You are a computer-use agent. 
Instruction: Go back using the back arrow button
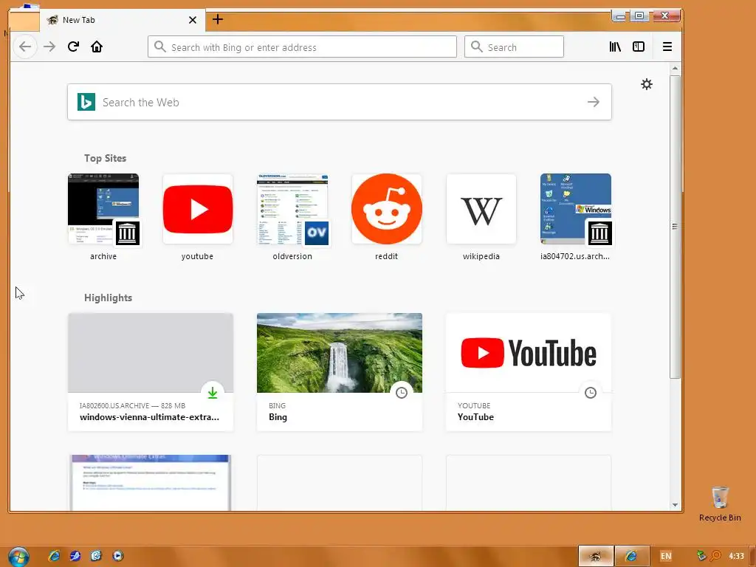(25, 47)
